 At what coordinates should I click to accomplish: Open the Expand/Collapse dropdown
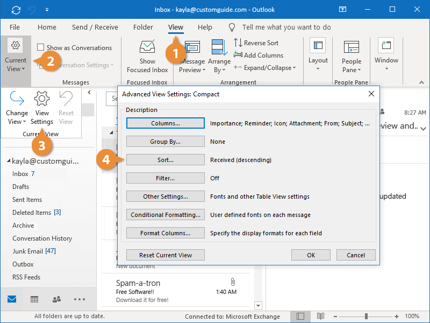click(x=264, y=68)
